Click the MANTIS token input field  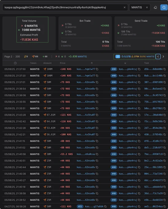[140, 7]
